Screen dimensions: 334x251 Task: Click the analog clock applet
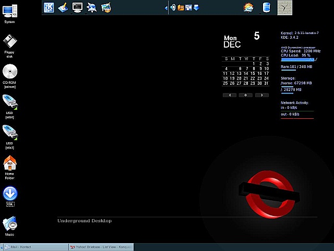284,8
